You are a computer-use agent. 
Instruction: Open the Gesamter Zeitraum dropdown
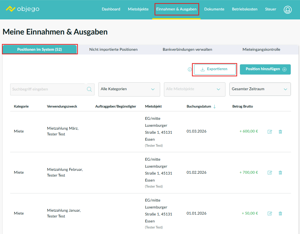coord(260,89)
